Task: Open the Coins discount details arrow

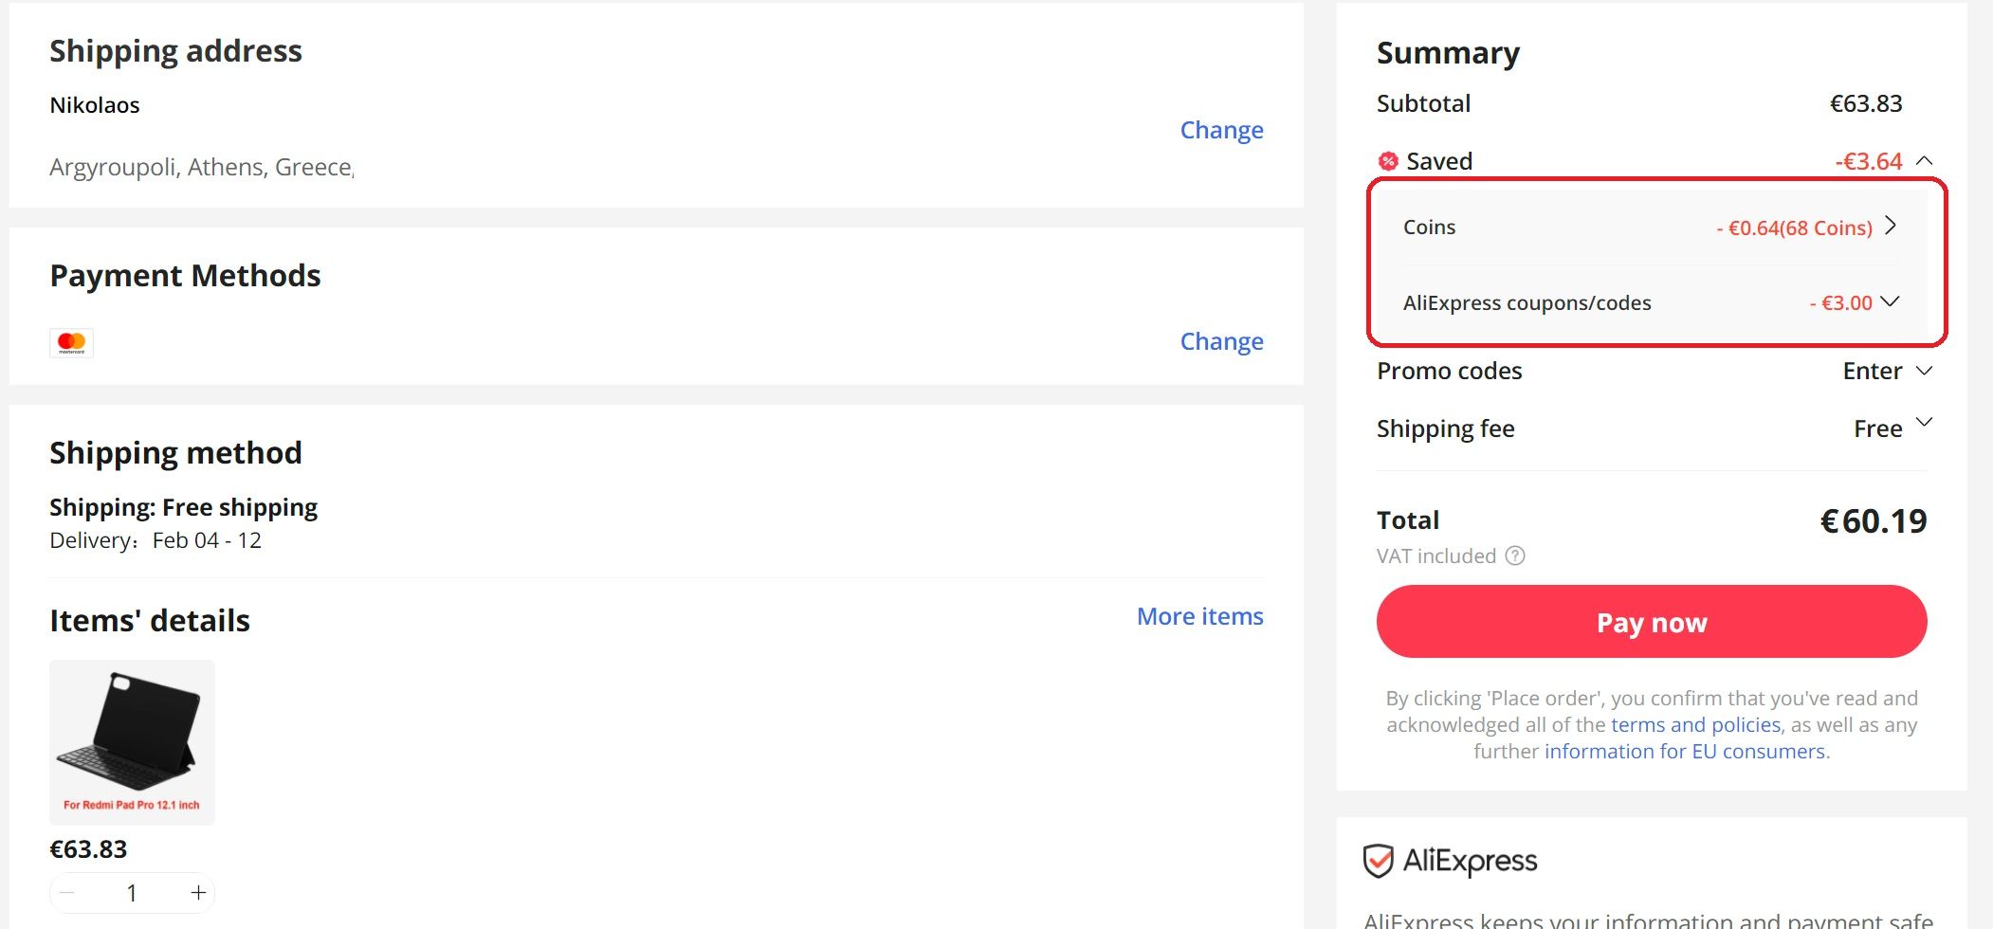Action: tap(1891, 226)
